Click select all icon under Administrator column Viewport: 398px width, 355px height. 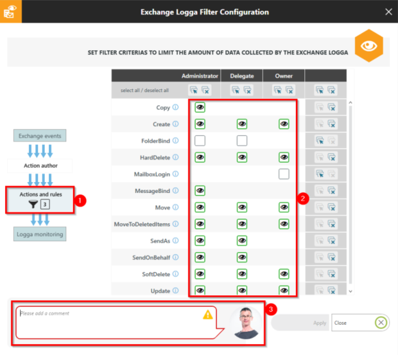[x=194, y=91]
